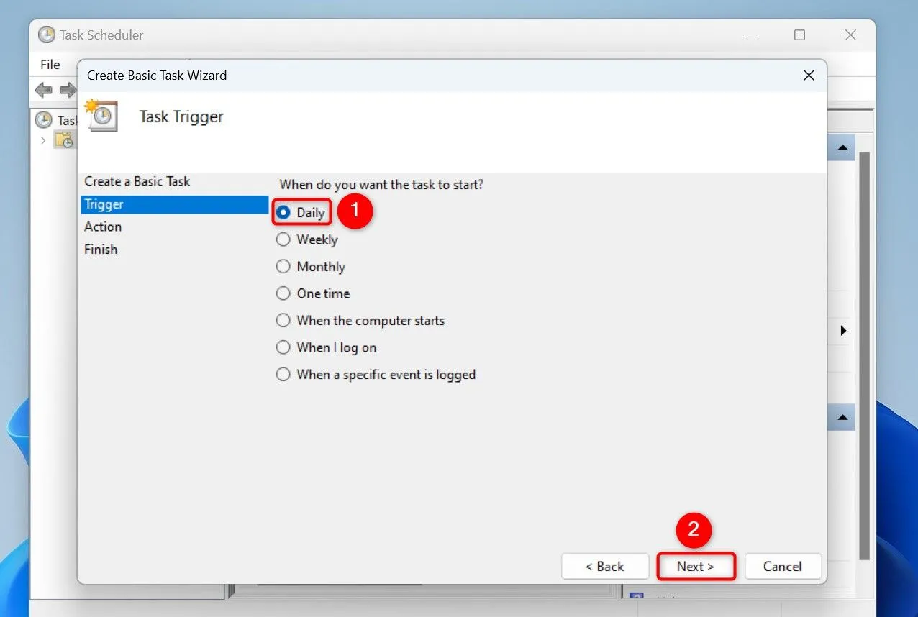Image resolution: width=918 pixels, height=617 pixels.
Task: Select the Action step in wizard sidebar
Action: click(x=103, y=227)
